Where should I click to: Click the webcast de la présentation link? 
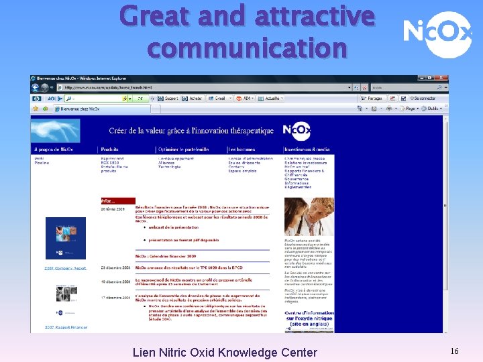coord(174,227)
